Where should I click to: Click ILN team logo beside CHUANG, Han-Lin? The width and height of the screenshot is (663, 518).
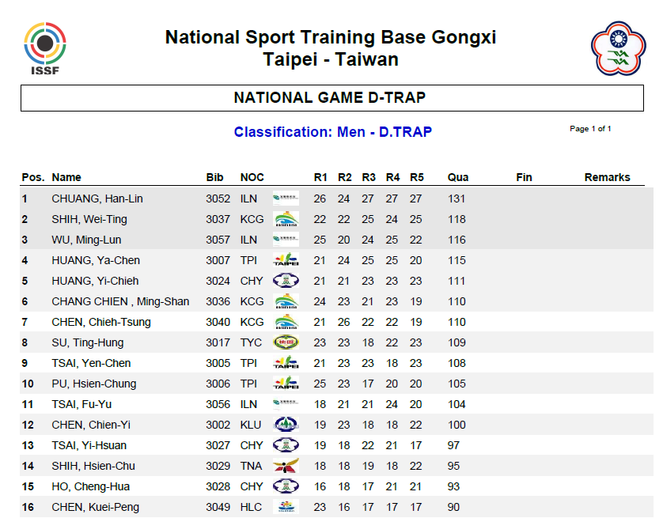click(286, 199)
